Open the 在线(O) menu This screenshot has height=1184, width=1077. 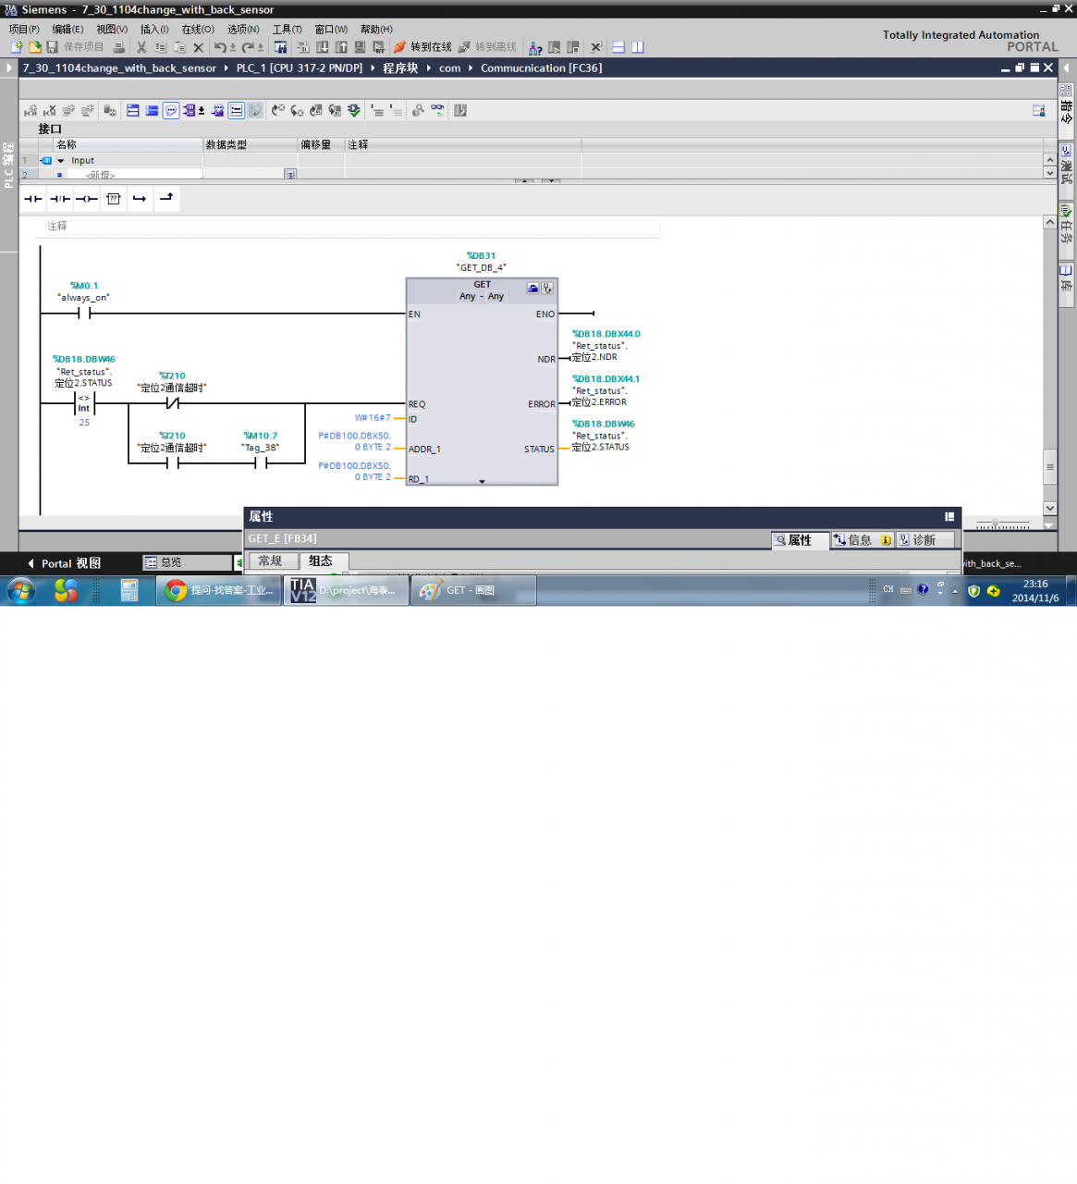pyautogui.click(x=198, y=30)
